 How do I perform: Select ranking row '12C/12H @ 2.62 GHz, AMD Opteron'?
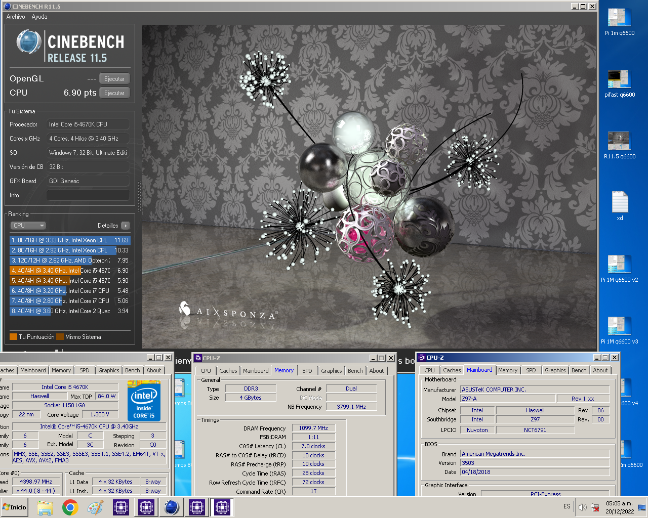pos(70,261)
